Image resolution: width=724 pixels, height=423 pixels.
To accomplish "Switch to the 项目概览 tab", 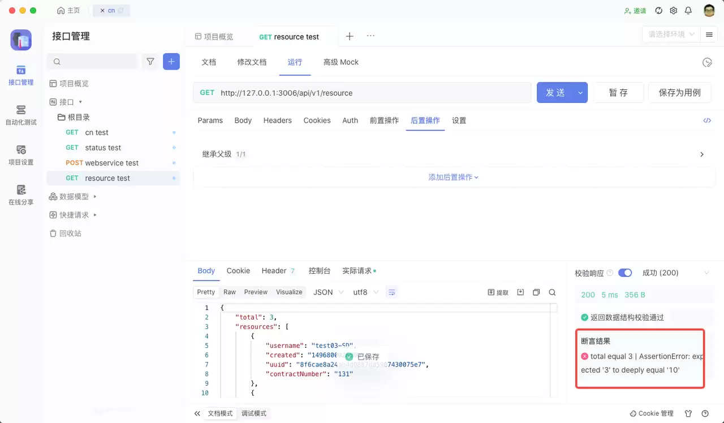I will click(214, 37).
